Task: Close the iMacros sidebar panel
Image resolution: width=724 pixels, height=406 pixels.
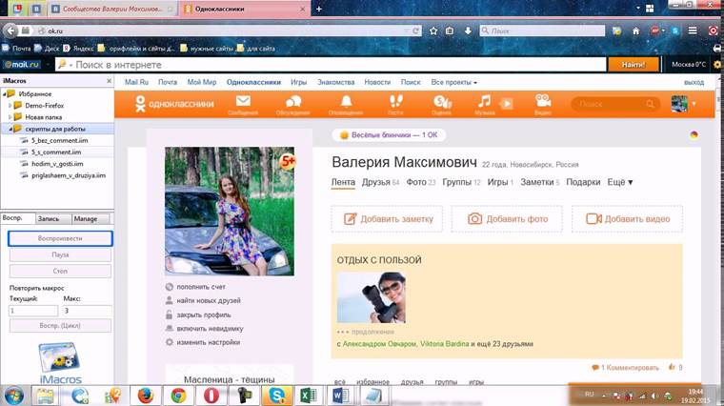Action: pos(109,81)
